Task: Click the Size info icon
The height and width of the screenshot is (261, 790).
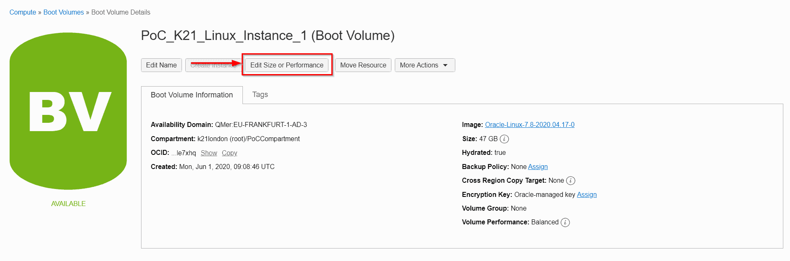Action: 504,139
